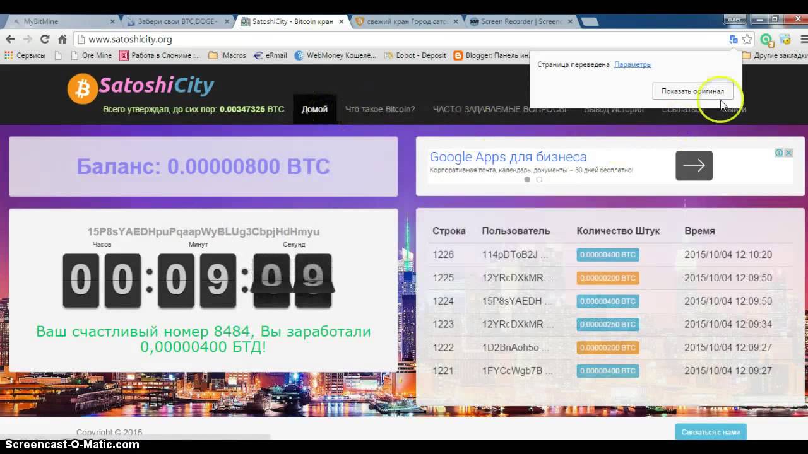
Task: Click the Google Apps для бизнеса ad title
Action: tap(508, 157)
